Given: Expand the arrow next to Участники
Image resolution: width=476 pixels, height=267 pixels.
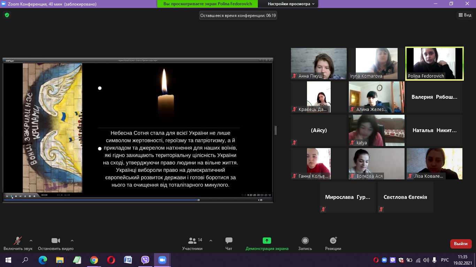Looking at the screenshot, I should (x=211, y=240).
